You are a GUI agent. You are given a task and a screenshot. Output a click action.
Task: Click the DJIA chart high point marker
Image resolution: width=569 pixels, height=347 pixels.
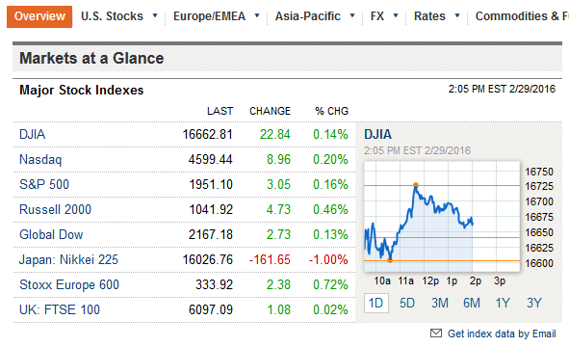(416, 185)
